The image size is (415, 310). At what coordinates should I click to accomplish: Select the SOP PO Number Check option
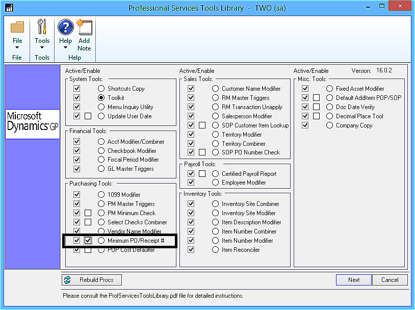tap(215, 152)
